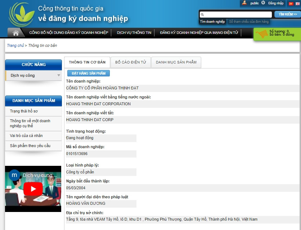301x230 pixels.
Task: Open Công bố nội dung đăng ký doanh nghiệp
Action: (x=68, y=33)
